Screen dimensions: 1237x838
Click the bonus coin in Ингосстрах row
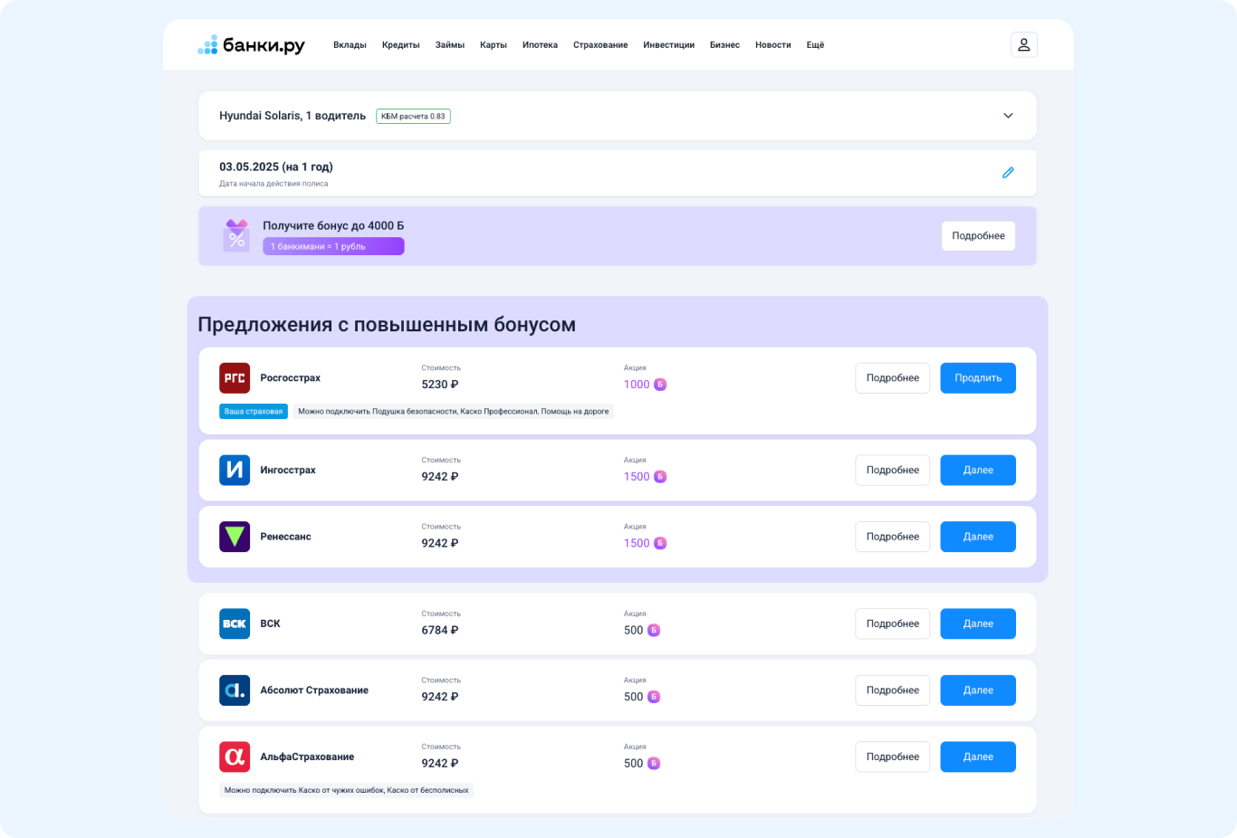click(x=660, y=477)
